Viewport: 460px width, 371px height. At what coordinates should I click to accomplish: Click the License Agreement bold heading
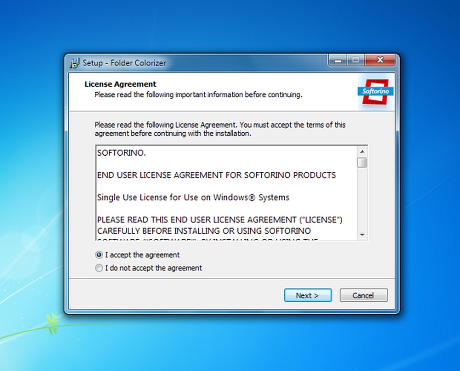(x=120, y=84)
